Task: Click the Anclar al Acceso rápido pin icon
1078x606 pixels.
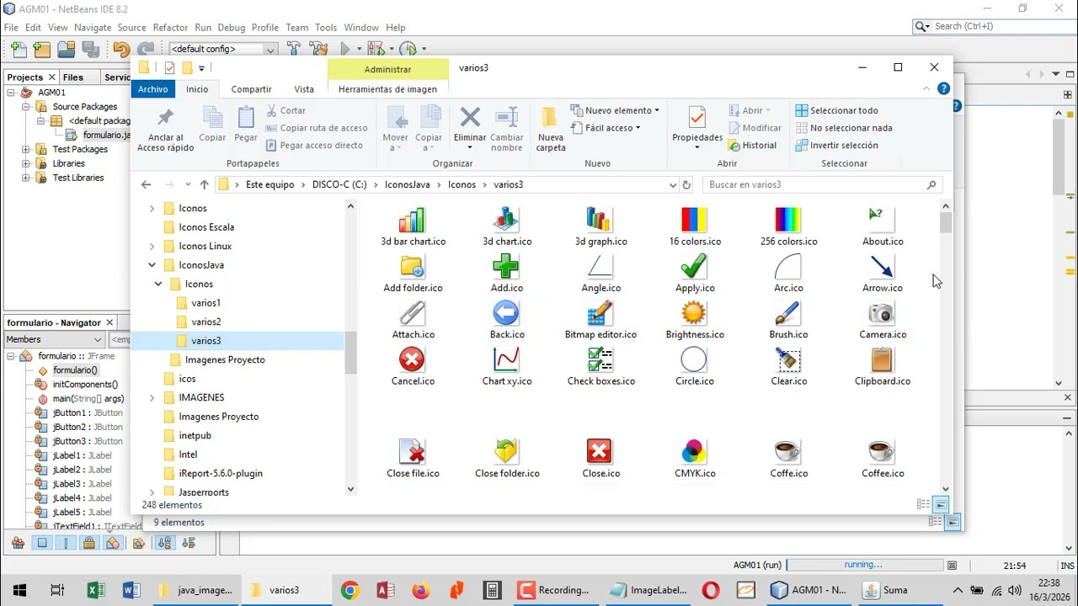Action: [165, 118]
